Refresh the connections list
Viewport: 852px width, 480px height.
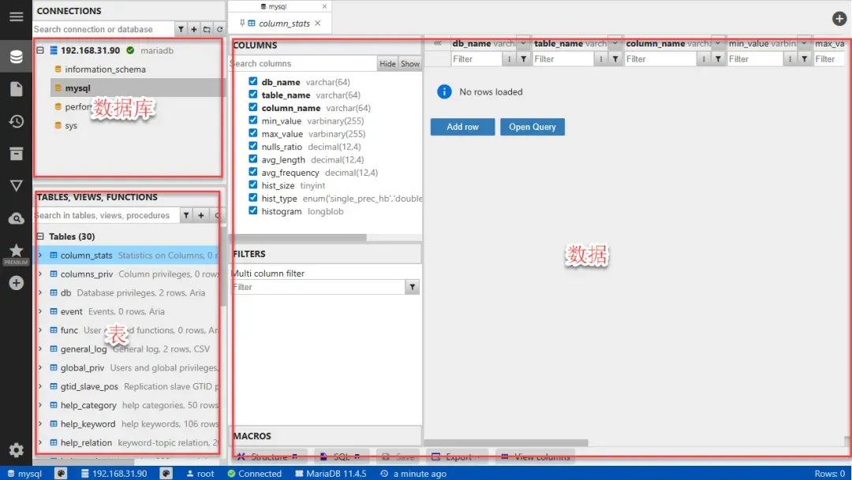click(219, 29)
